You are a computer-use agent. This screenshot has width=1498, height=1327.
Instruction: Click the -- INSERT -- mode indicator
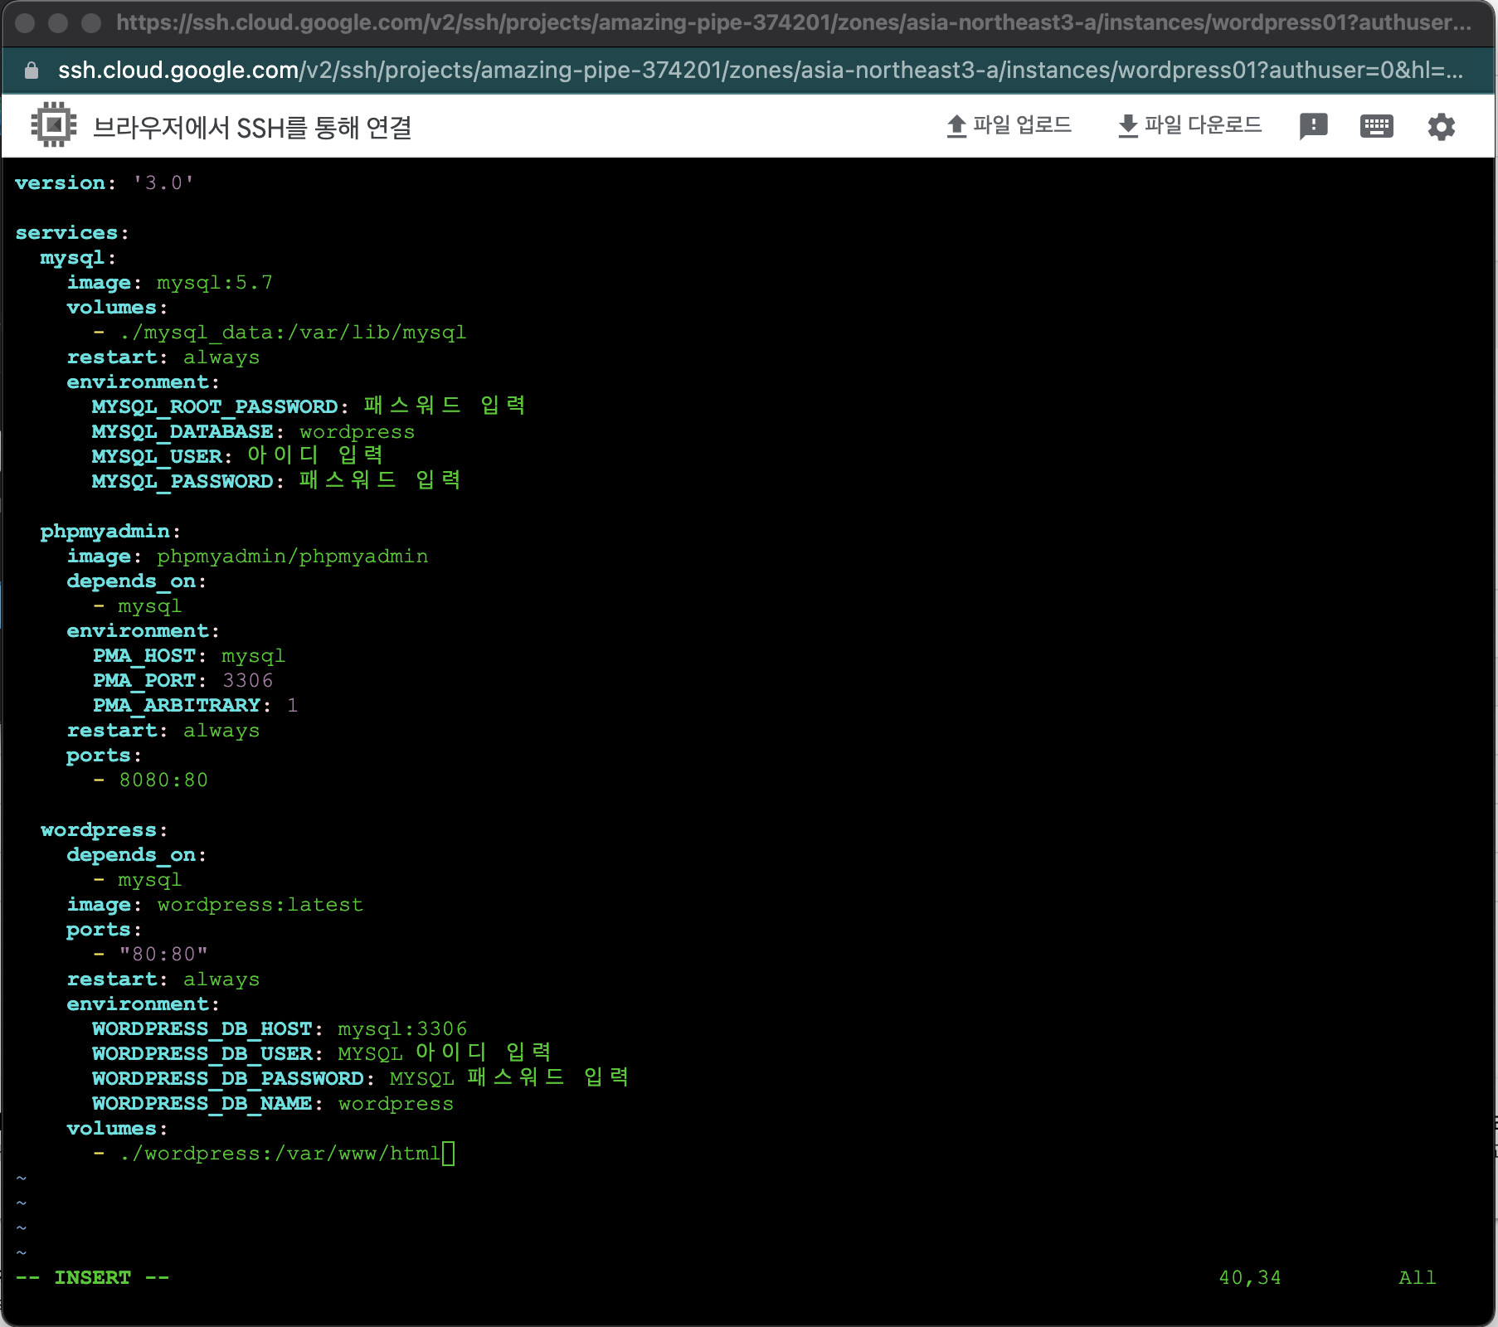tap(92, 1278)
